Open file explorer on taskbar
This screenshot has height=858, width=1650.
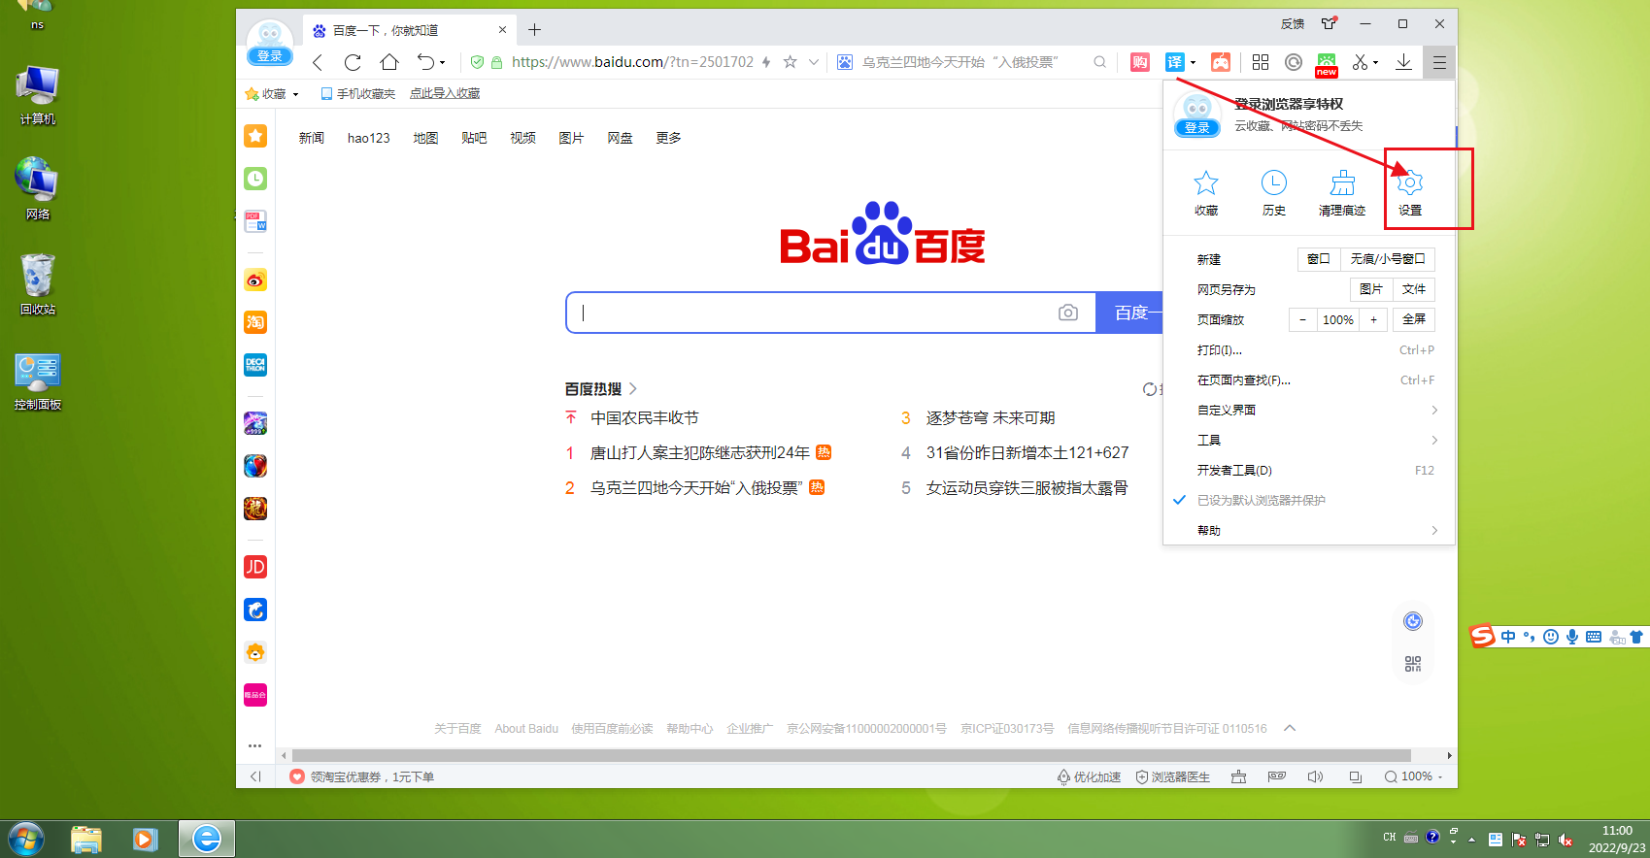(86, 839)
